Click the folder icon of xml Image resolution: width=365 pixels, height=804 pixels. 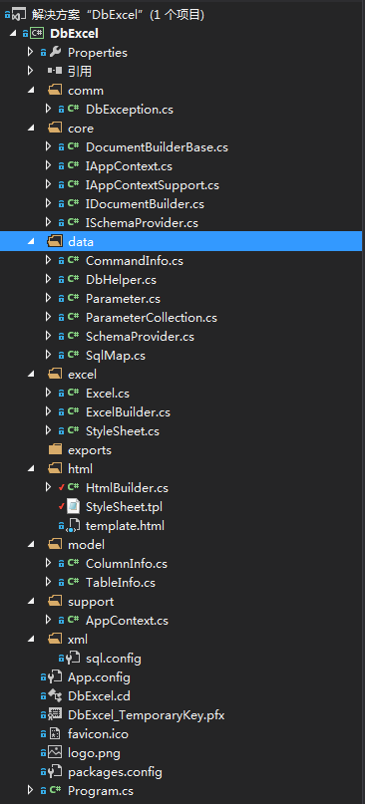tap(55, 639)
